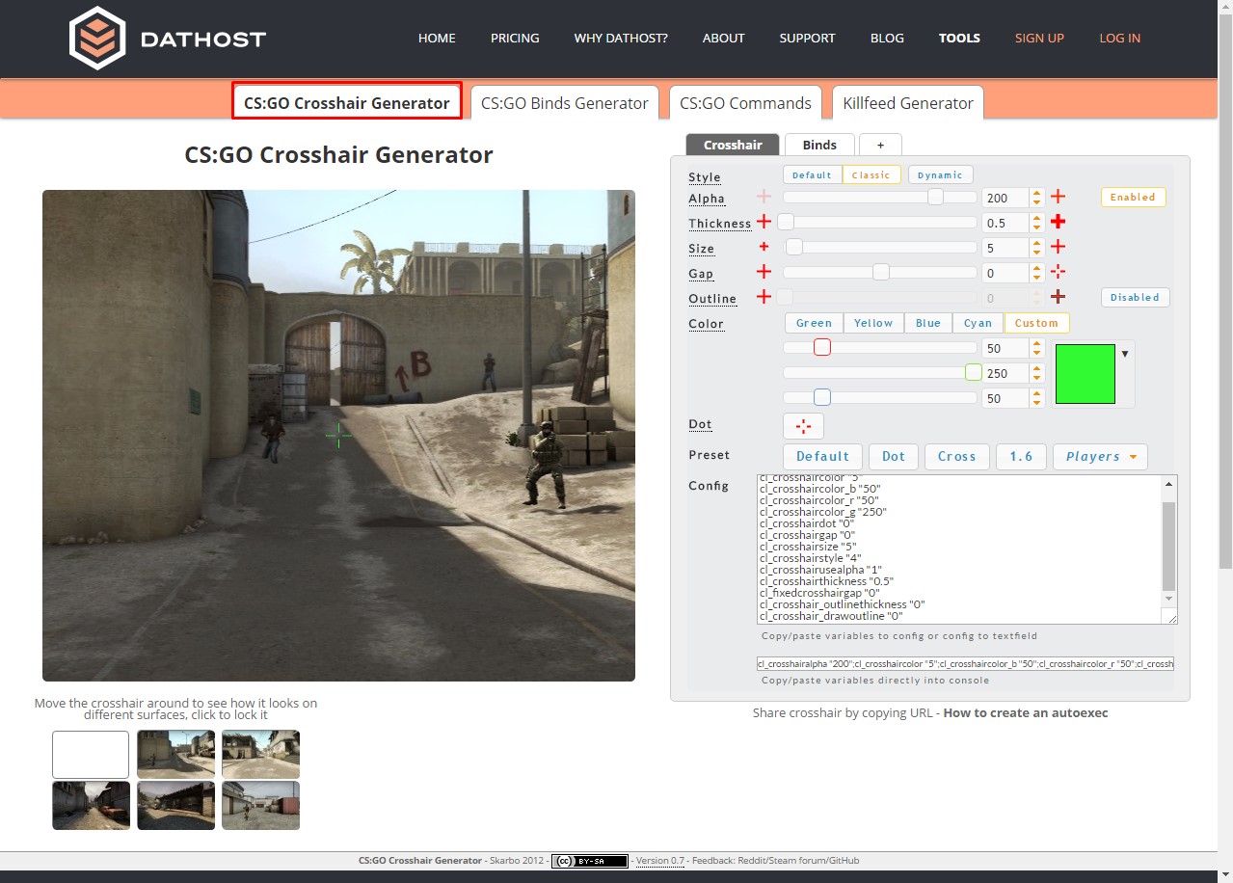The height and width of the screenshot is (883, 1233).
Task: Select the blank white background thumbnail
Action: tap(91, 754)
